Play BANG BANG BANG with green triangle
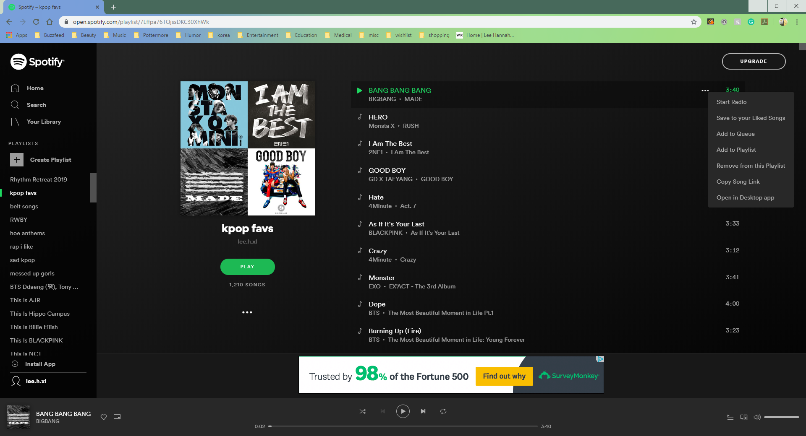 click(x=360, y=90)
